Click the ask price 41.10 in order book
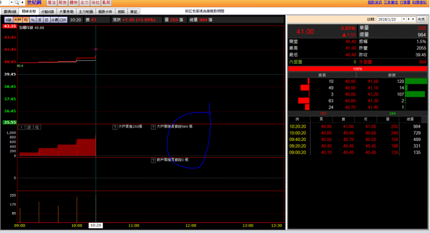 point(373,88)
